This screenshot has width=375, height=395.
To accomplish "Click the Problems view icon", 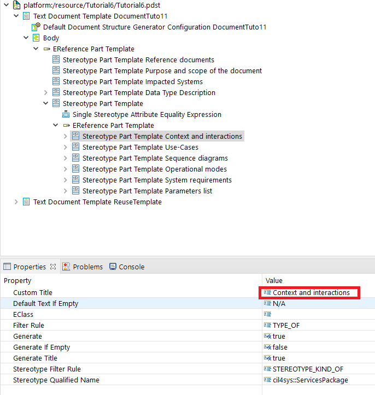I will (x=66, y=267).
